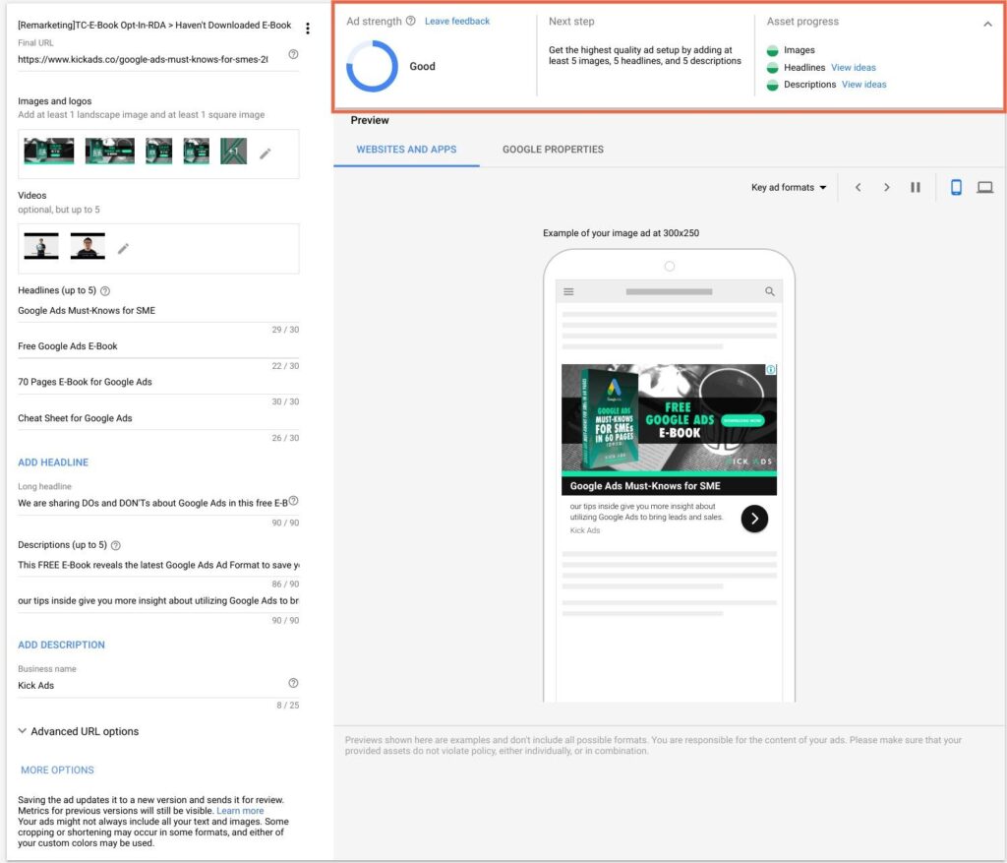Screen dimensions: 1007x863
Task: Click the +1 more images thumbnail
Action: pos(233,151)
